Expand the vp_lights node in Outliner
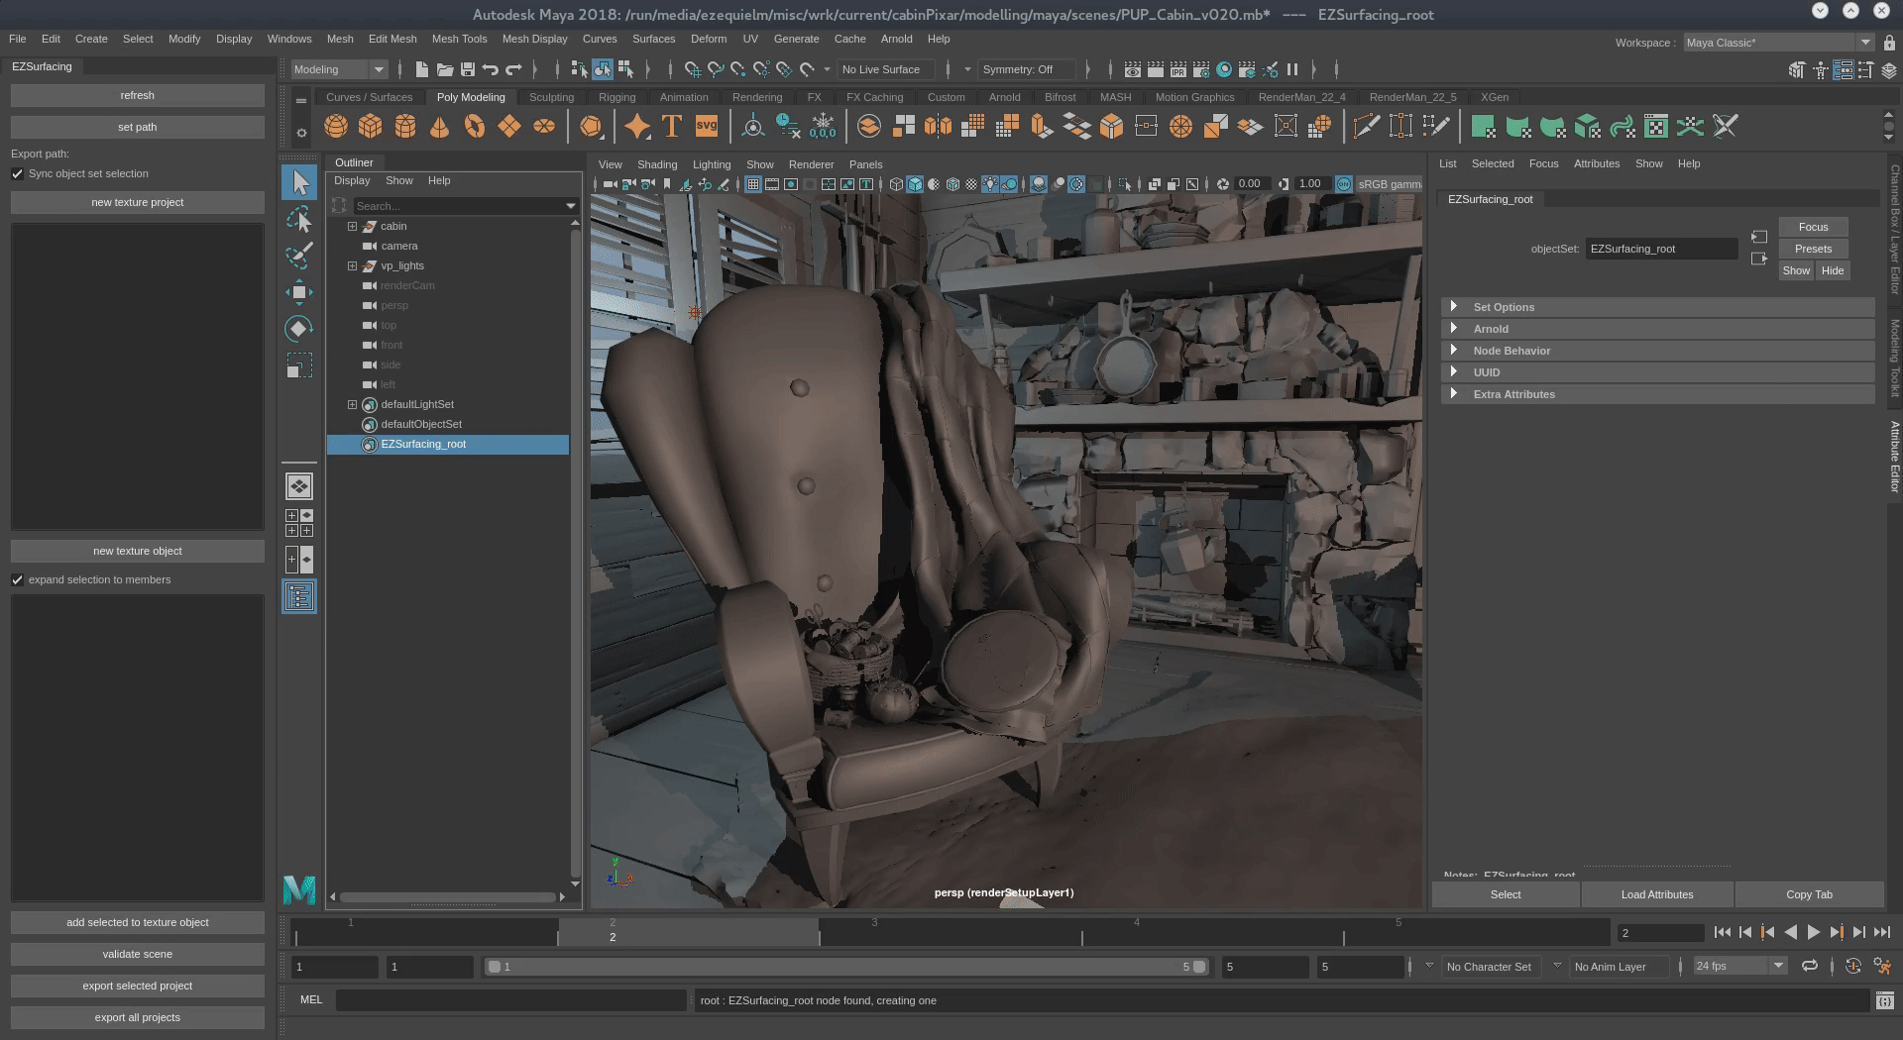The width and height of the screenshot is (1903, 1040). [352, 265]
